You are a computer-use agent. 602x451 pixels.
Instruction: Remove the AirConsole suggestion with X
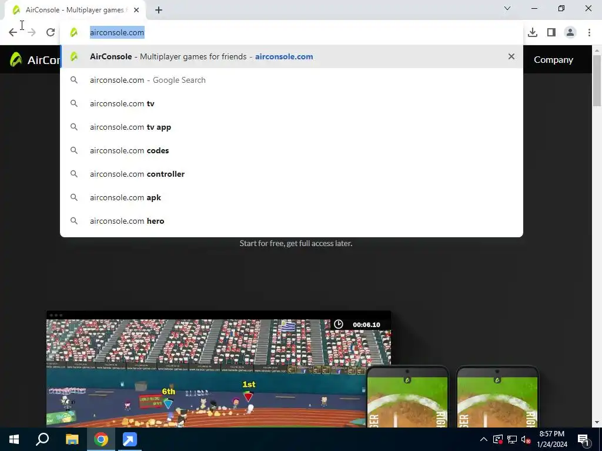[511, 56]
